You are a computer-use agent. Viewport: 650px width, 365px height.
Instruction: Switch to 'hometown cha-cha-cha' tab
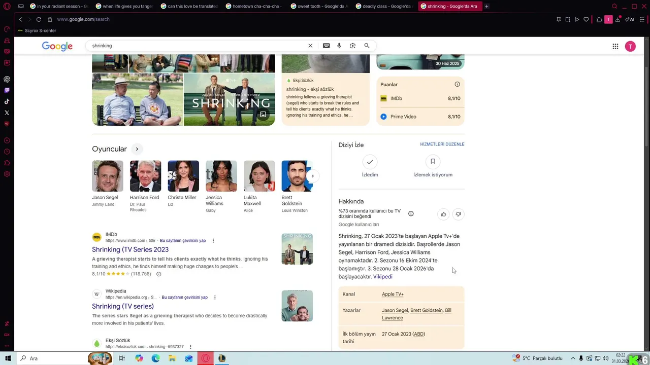[254, 7]
